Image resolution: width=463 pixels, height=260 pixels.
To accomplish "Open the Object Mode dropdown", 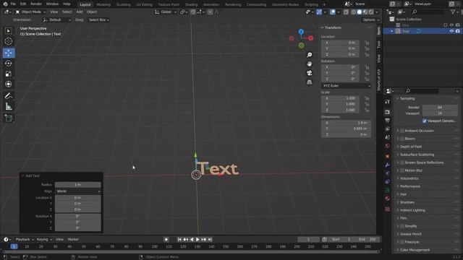I will [x=30, y=12].
